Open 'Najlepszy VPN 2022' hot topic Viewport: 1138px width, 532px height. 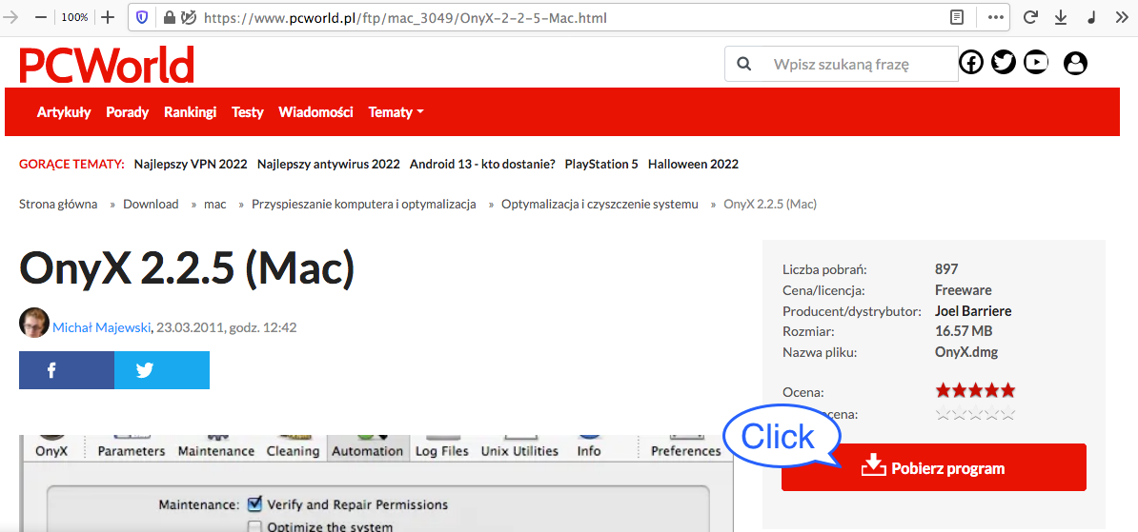[191, 165]
